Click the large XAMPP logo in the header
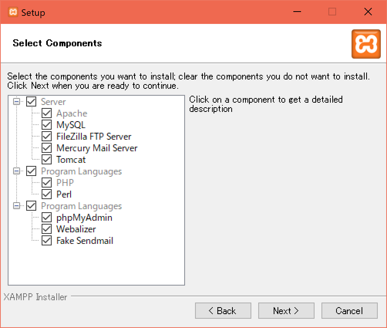The image size is (387, 328). (x=366, y=44)
